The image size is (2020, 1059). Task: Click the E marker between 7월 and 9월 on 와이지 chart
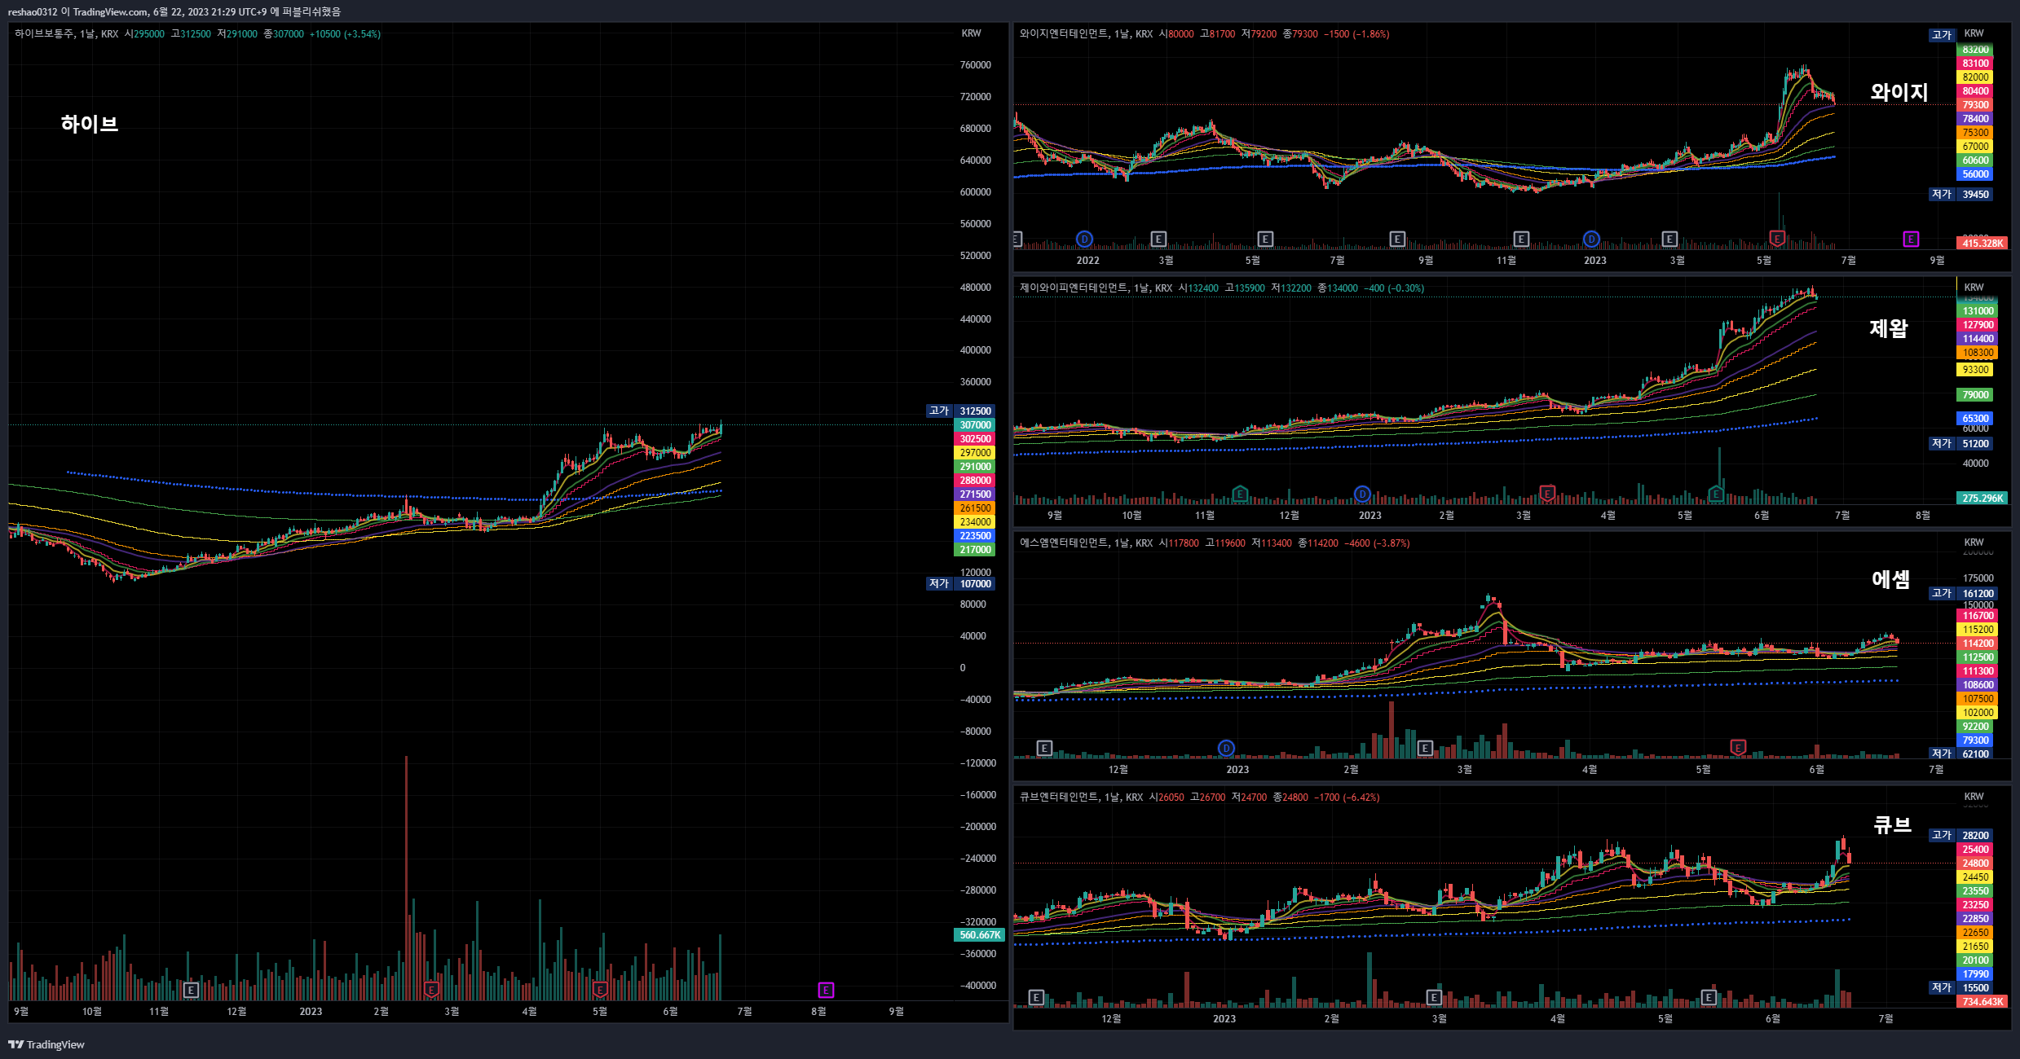pos(1397,239)
